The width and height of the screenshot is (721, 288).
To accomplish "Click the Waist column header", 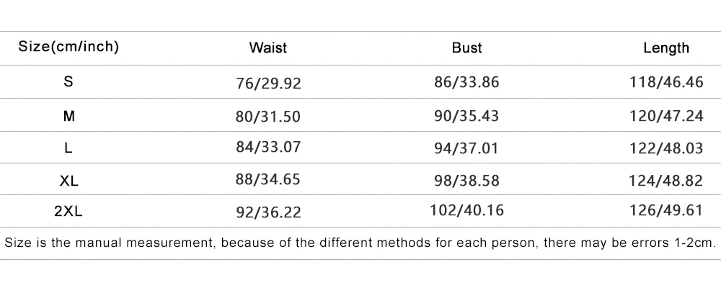I will pyautogui.click(x=267, y=48).
